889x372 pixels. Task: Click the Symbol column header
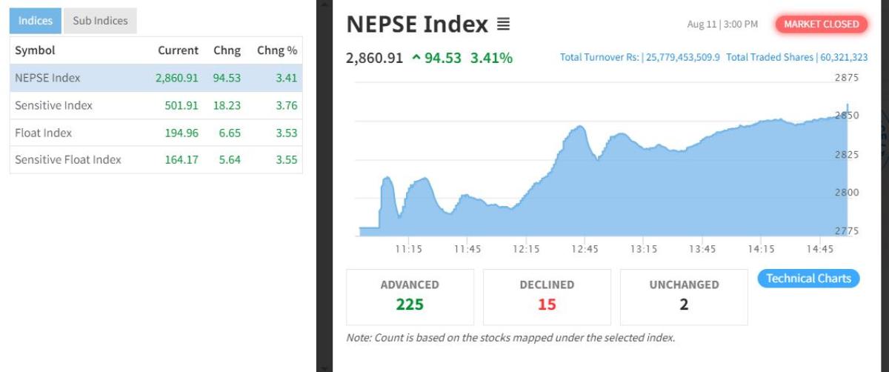35,50
